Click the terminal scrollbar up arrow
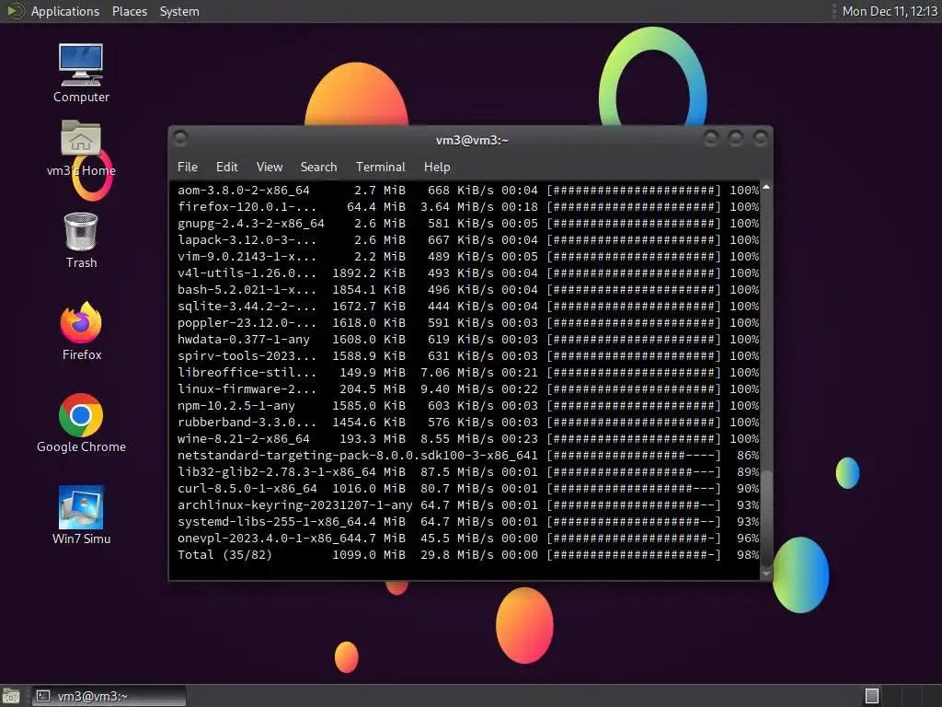The width and height of the screenshot is (942, 707). pyautogui.click(x=766, y=188)
